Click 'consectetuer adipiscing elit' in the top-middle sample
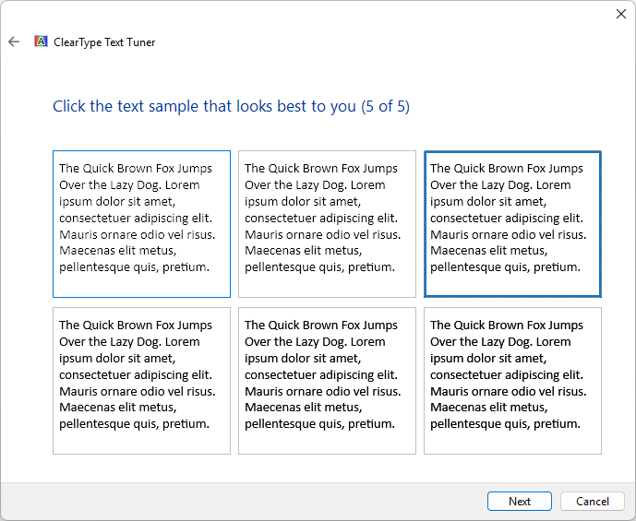The image size is (636, 521). click(320, 219)
